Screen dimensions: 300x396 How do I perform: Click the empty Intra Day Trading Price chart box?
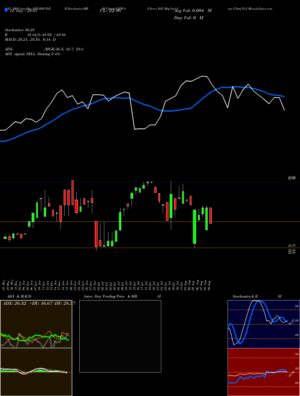pos(120,336)
